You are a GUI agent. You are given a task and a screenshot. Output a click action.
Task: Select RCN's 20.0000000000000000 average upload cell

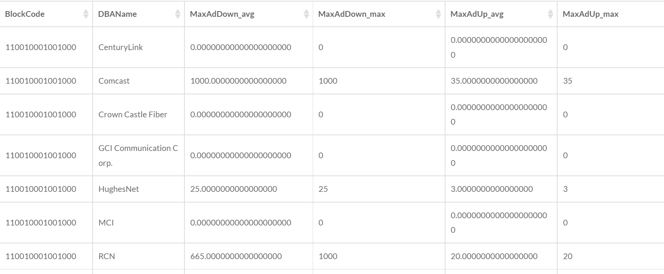pos(494,256)
